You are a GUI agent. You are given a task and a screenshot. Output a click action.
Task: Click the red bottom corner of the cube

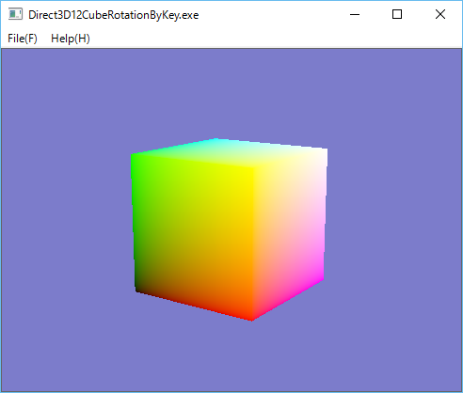click(251, 319)
